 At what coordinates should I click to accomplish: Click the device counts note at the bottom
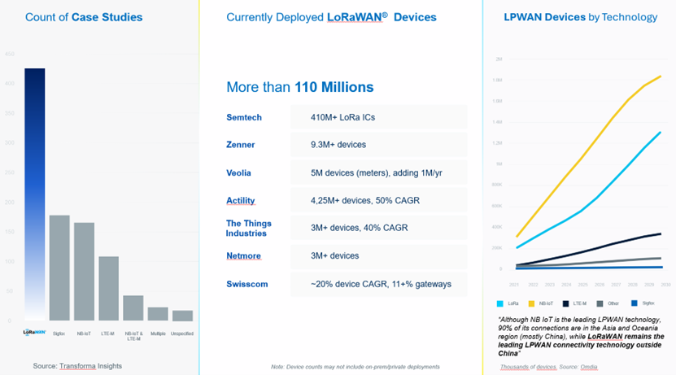[355, 367]
